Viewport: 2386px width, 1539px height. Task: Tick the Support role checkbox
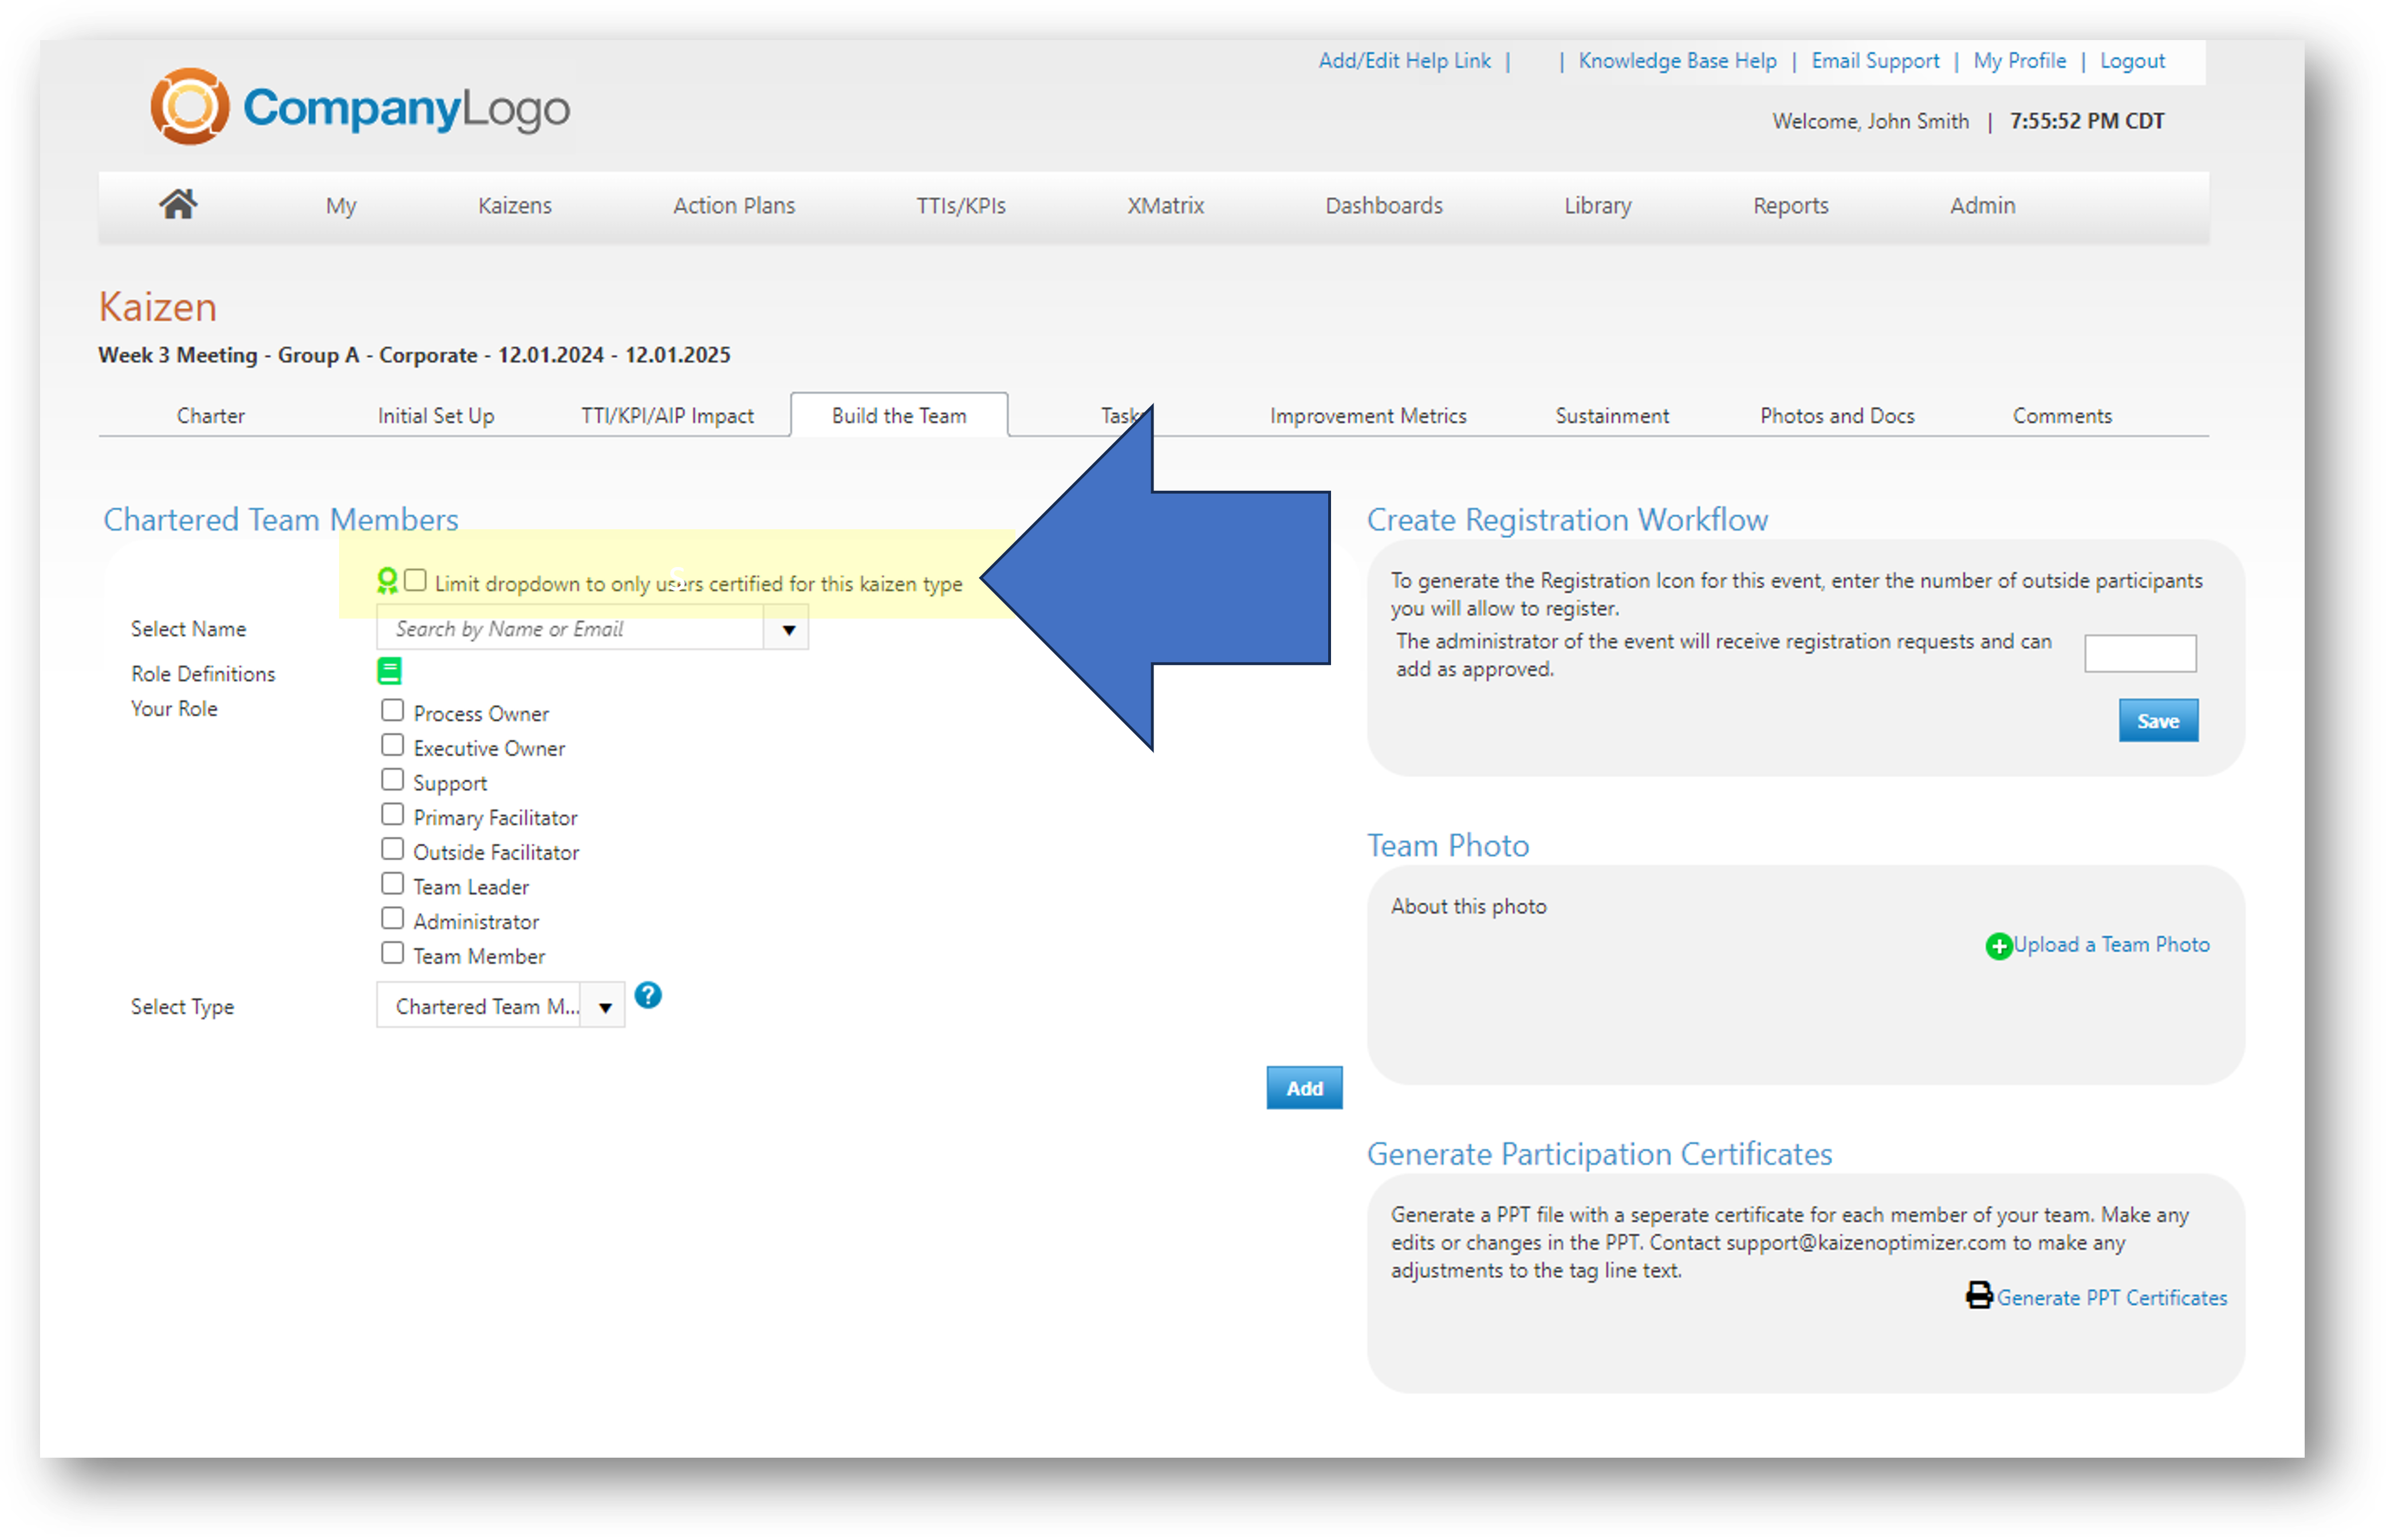coord(393,780)
